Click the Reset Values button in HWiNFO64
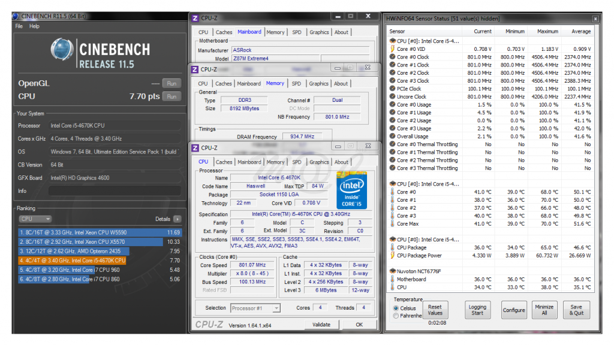The height and width of the screenshot is (345, 614). [x=435, y=310]
